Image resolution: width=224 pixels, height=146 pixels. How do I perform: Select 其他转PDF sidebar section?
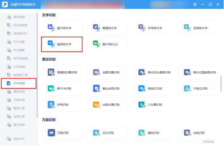[x=19, y=33]
